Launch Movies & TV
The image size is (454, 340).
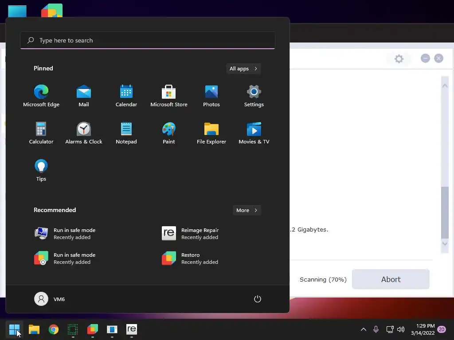254,133
